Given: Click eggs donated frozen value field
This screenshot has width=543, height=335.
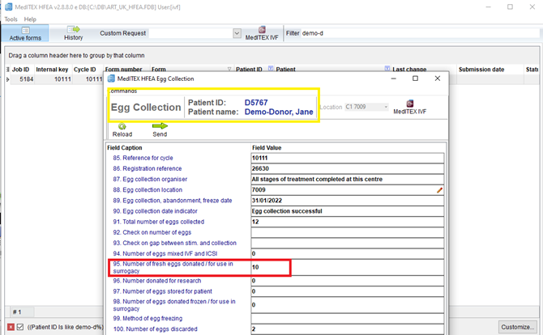Looking at the screenshot, I should point(348,305).
